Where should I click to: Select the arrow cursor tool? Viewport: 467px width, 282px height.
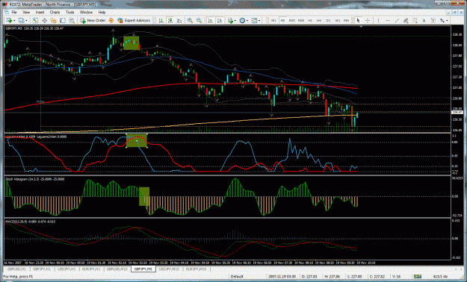coord(359,21)
